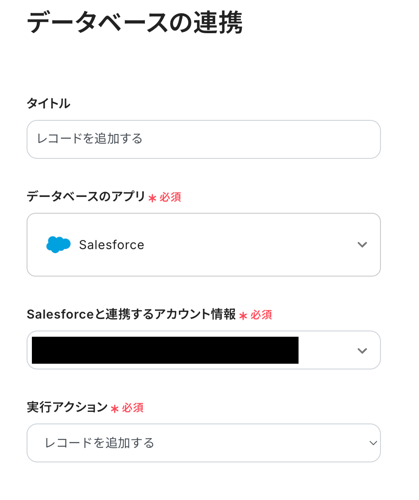Image resolution: width=419 pixels, height=500 pixels.
Task: Click the Salesforce cloud logo icon
Action: [x=58, y=245]
